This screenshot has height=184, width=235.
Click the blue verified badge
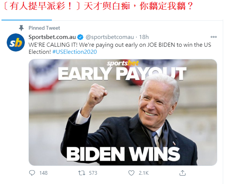point(80,37)
